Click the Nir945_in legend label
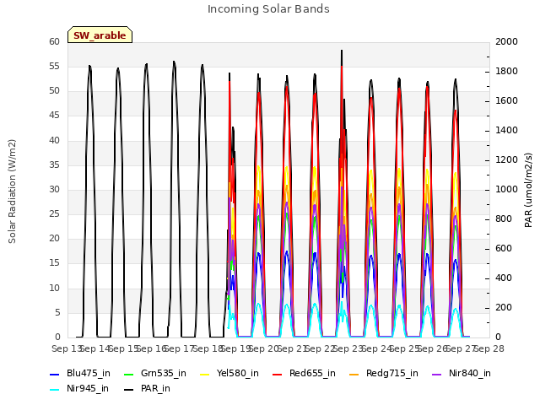 [88, 388]
